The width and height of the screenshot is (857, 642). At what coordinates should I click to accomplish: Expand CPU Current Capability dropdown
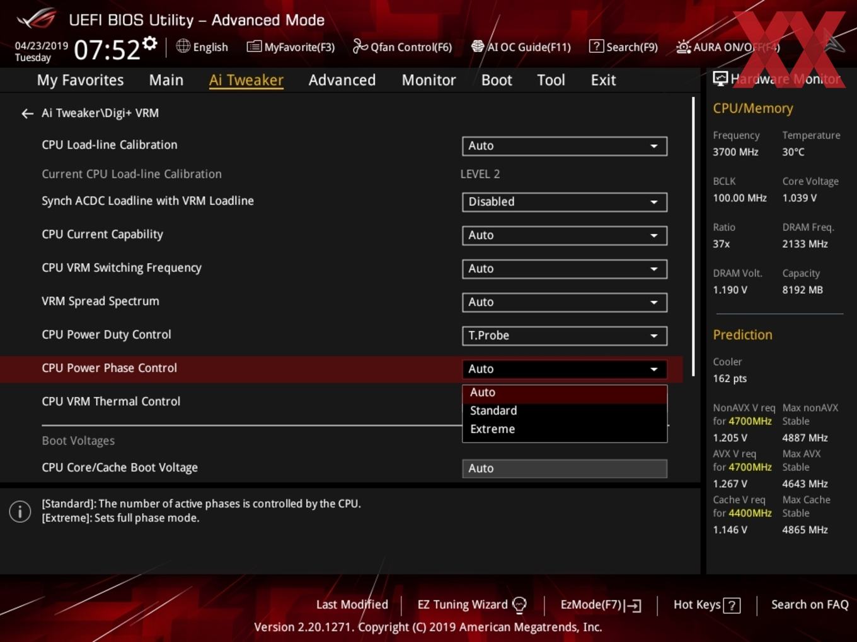coord(565,235)
